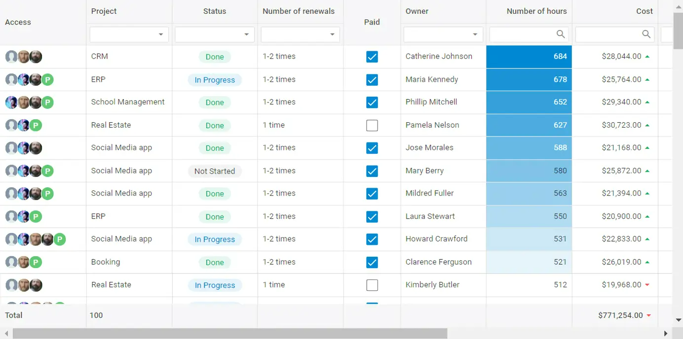
Task: Click the dark blue 684 hours cell
Action: tap(529, 57)
